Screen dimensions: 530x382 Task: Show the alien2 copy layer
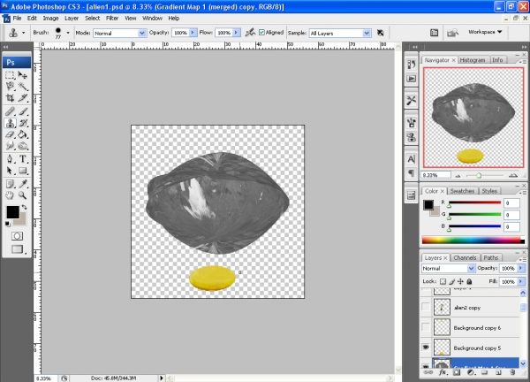tap(426, 307)
